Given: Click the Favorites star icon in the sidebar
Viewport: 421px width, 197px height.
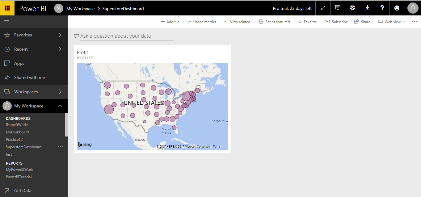Looking at the screenshot, I should pyautogui.click(x=7, y=35).
